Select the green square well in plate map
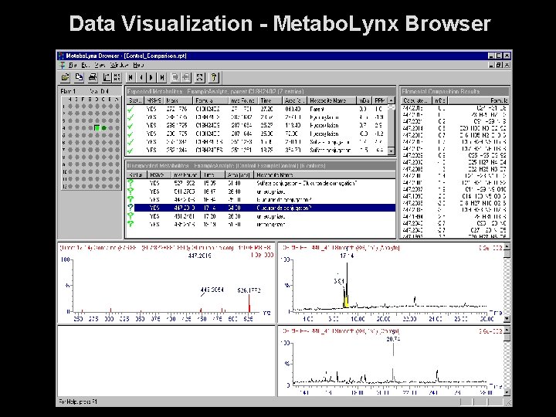The image size is (556, 417). coord(97,128)
